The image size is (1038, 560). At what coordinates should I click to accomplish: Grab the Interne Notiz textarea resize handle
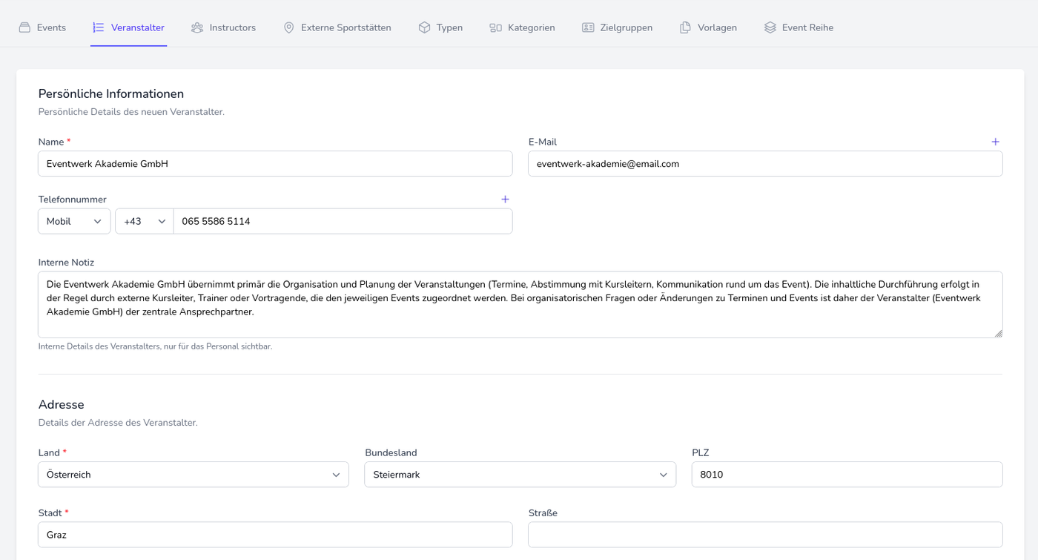tap(998, 334)
